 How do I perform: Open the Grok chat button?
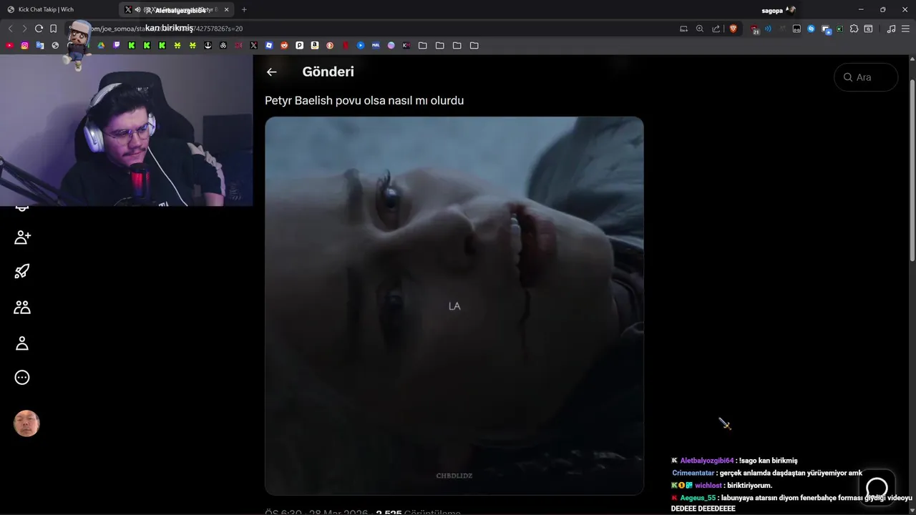(x=877, y=487)
